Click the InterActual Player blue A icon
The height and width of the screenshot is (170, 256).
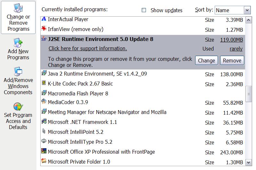pos(44,19)
